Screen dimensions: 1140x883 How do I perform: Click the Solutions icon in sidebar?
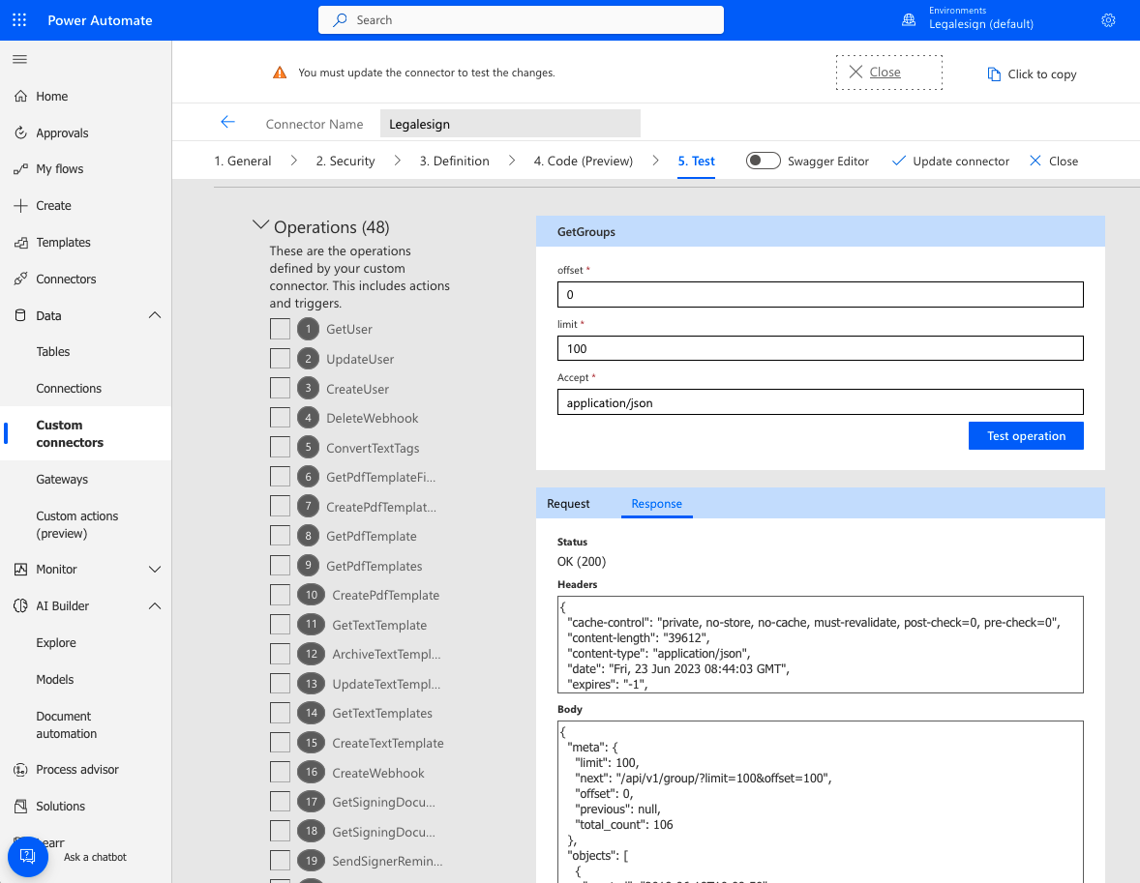(20, 806)
